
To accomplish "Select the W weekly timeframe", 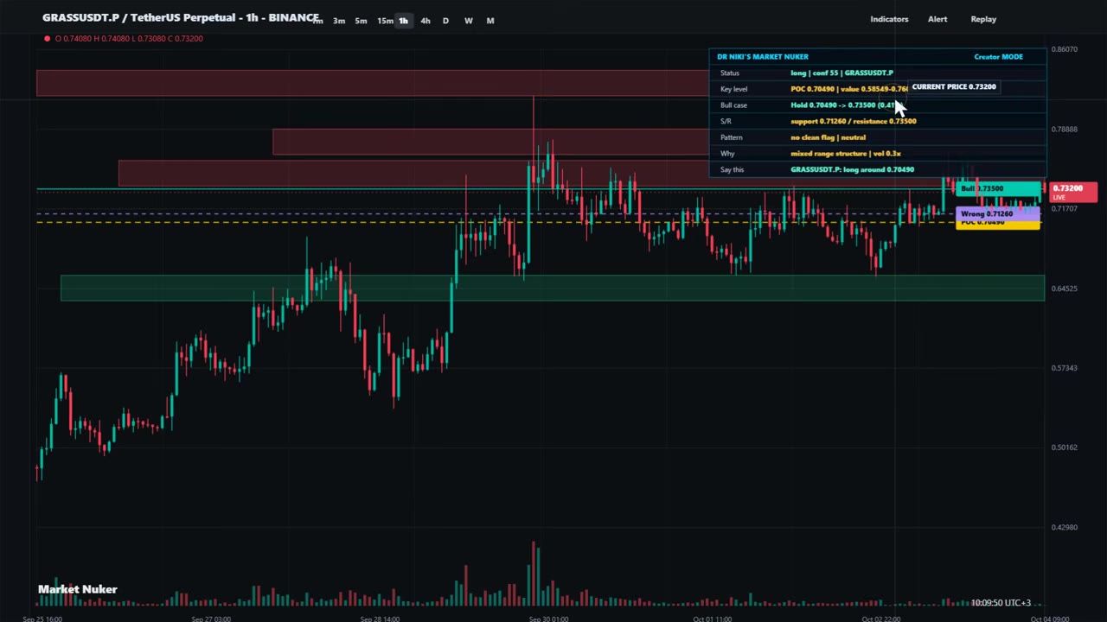I will (468, 21).
